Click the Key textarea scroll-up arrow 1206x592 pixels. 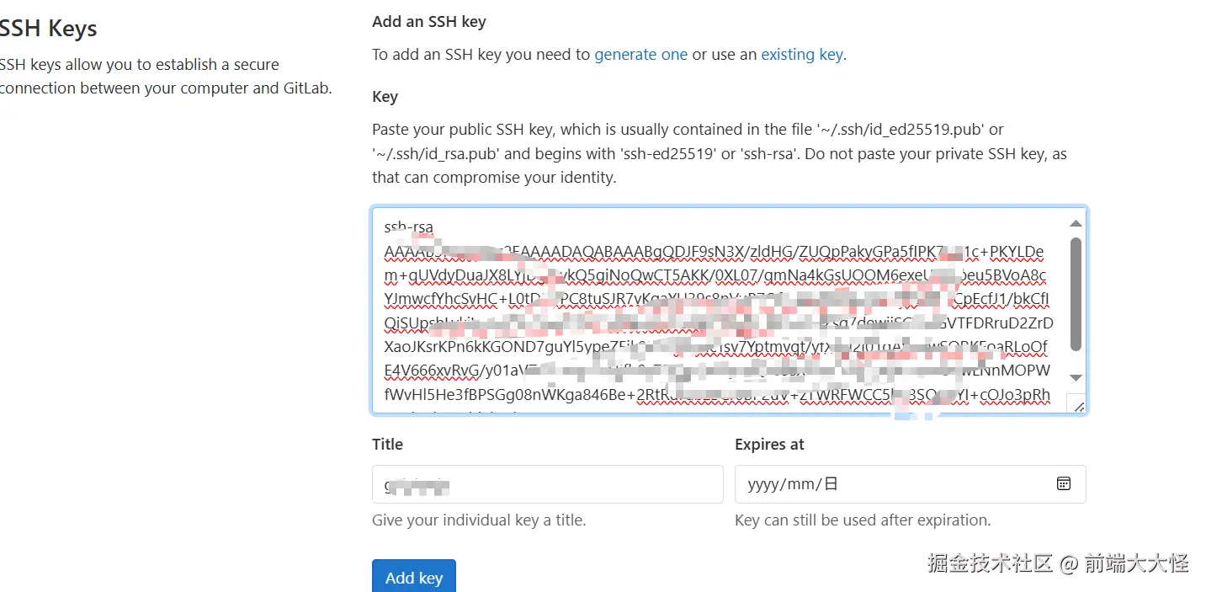(x=1075, y=223)
